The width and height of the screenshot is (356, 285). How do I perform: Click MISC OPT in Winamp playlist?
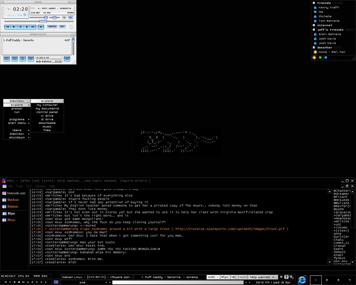coord(31,59)
